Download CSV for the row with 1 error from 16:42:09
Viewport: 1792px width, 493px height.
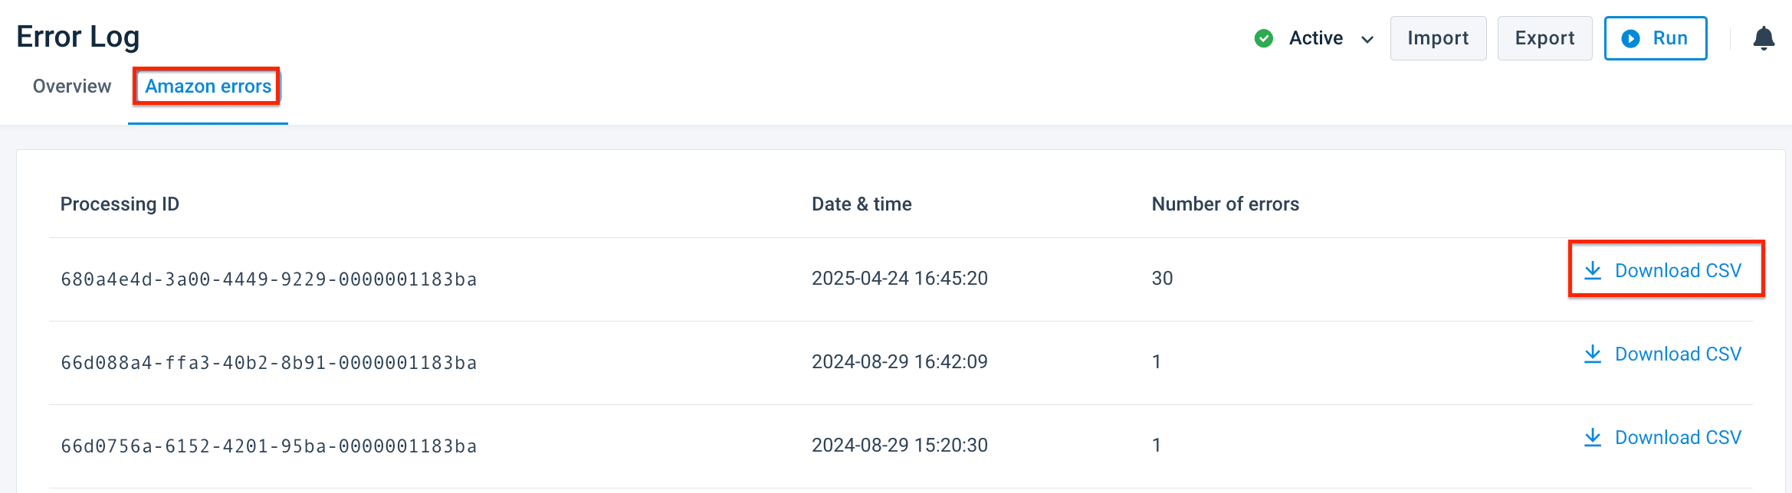pos(1678,354)
